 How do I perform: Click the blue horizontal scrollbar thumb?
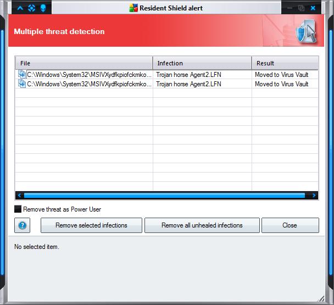tap(164, 196)
